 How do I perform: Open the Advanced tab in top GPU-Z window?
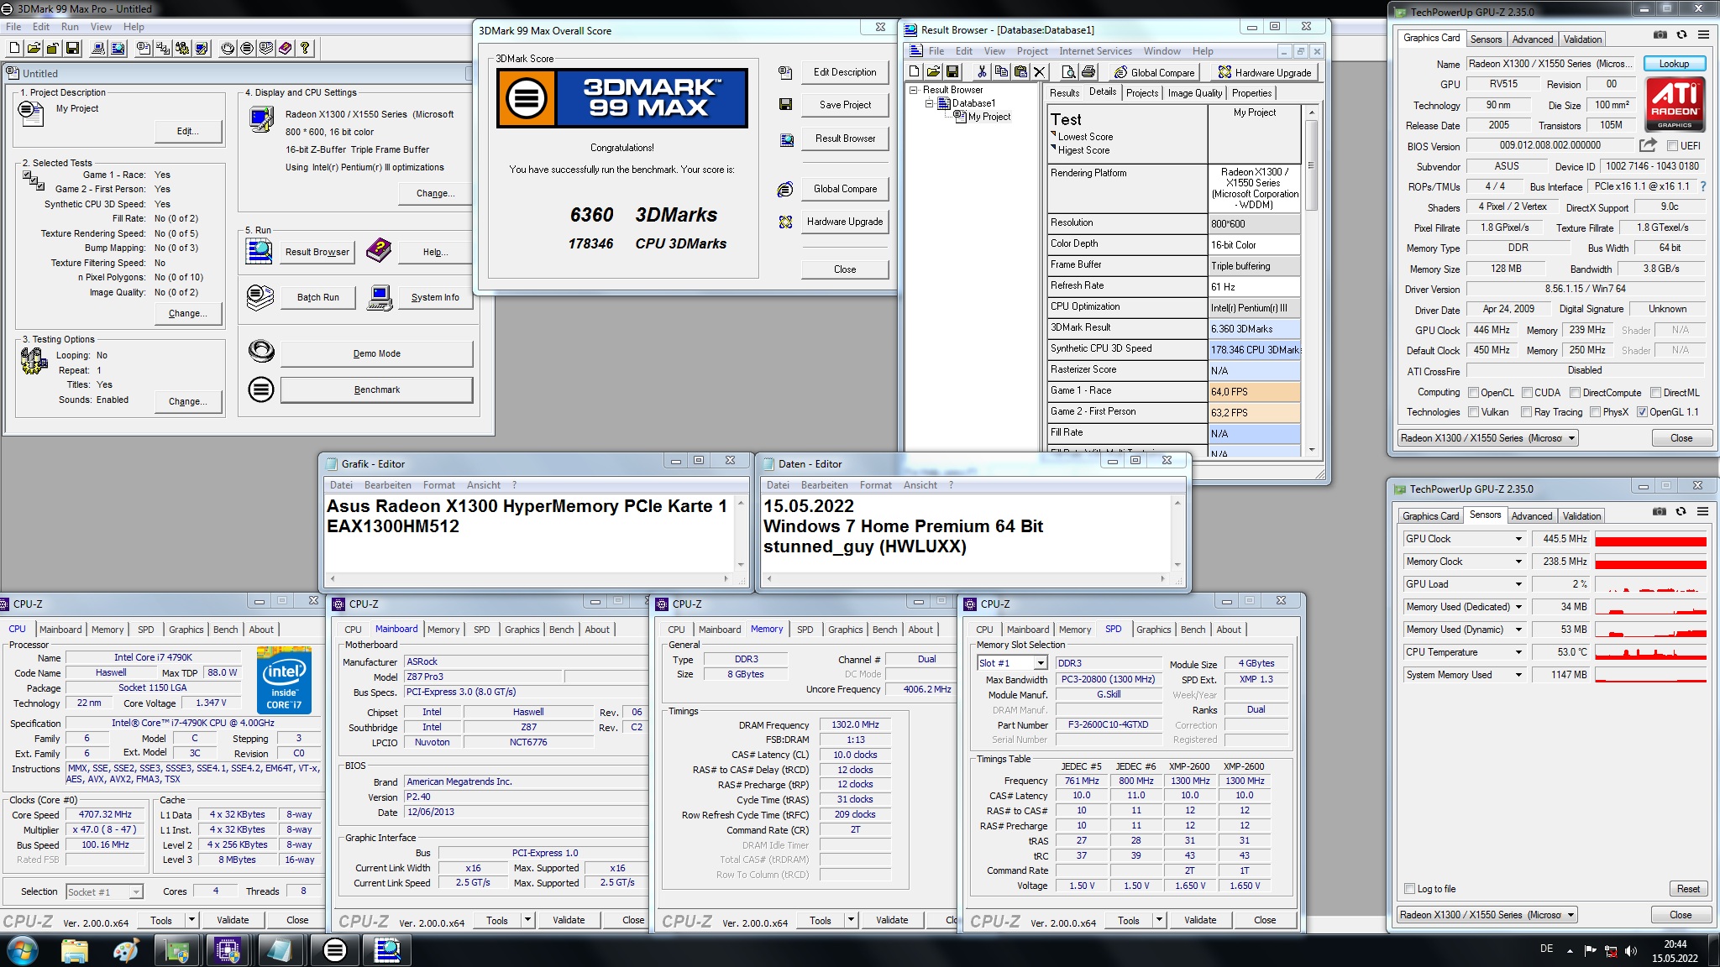pos(1532,39)
